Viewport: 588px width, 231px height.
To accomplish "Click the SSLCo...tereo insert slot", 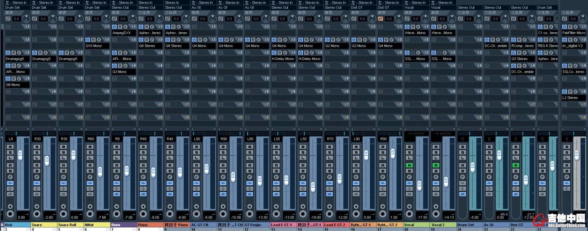I will pyautogui.click(x=574, y=72).
